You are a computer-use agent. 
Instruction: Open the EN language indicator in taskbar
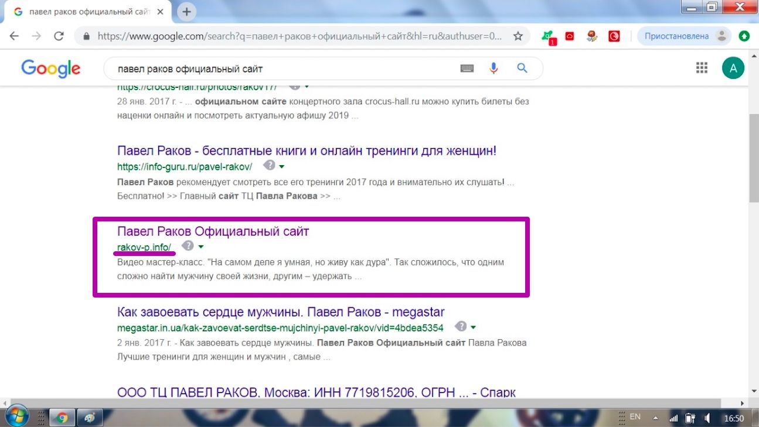click(x=635, y=417)
